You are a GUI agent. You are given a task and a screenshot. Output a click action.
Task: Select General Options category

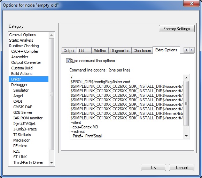click(23, 35)
